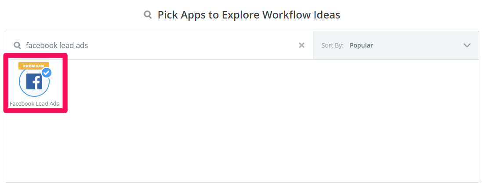The image size is (482, 184).
Task: Click the word 'Explore' in the page heading
Action: [240, 15]
